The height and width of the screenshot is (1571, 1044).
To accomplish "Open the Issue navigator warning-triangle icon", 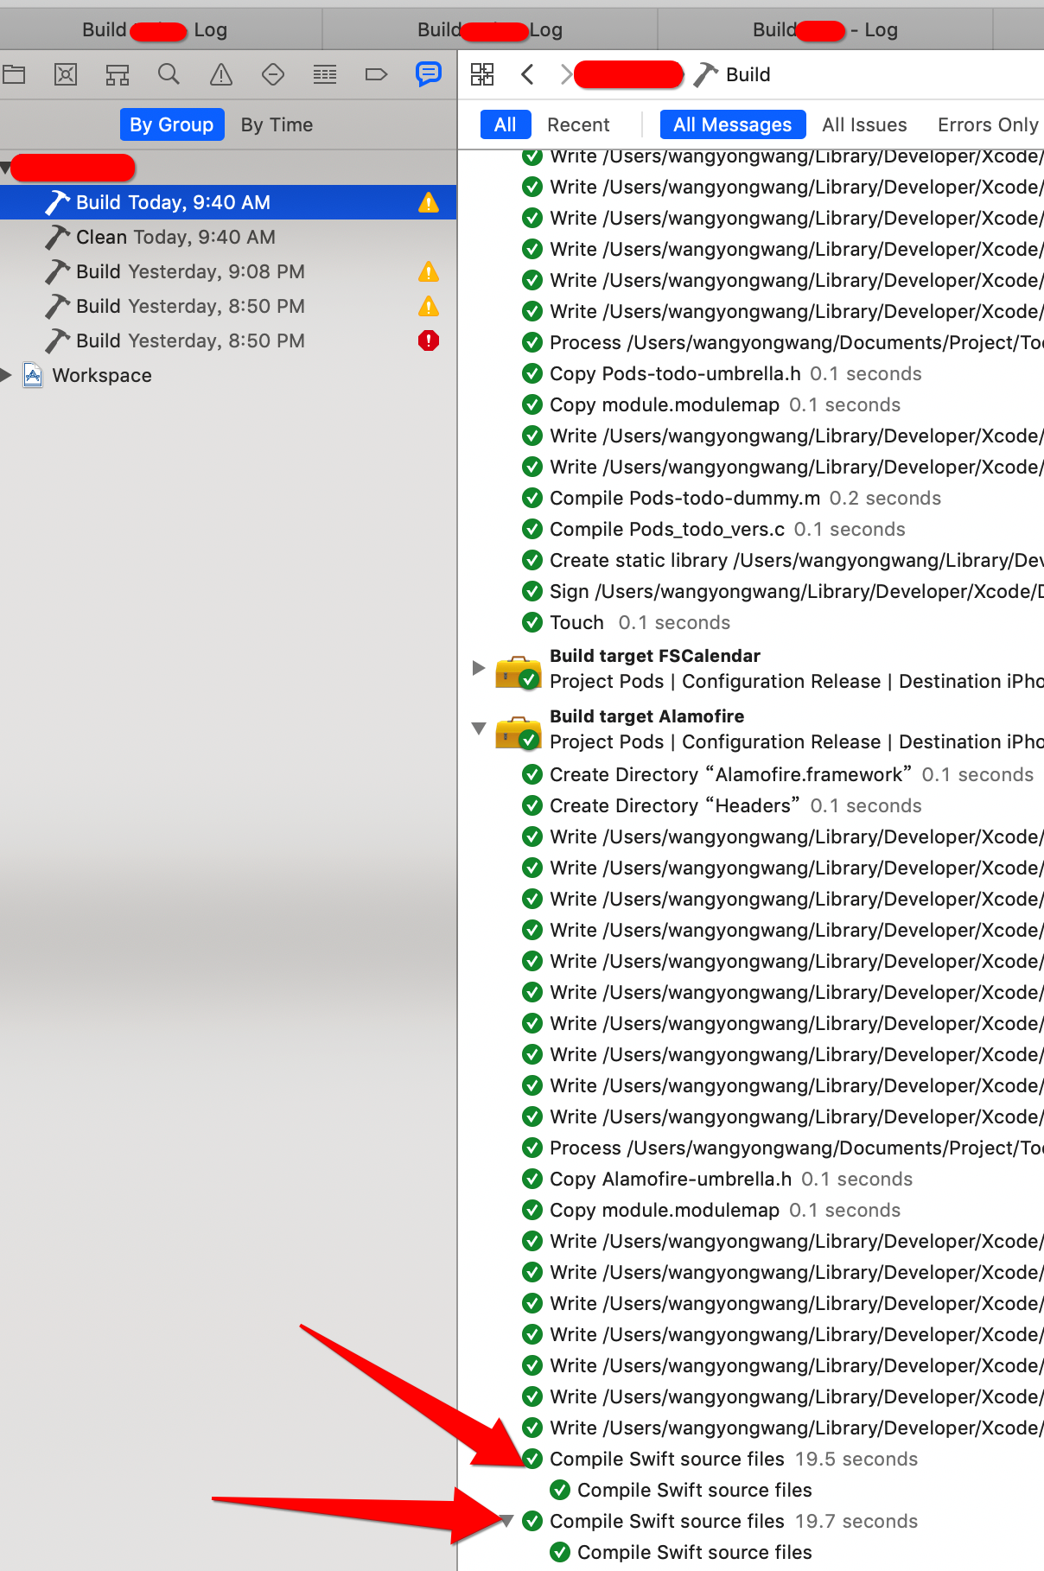I will pyautogui.click(x=221, y=74).
